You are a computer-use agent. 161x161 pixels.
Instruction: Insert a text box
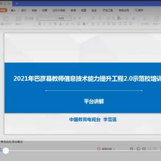pos(145,19)
